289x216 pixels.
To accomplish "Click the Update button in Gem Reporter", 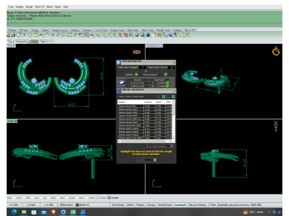I will [131, 74].
